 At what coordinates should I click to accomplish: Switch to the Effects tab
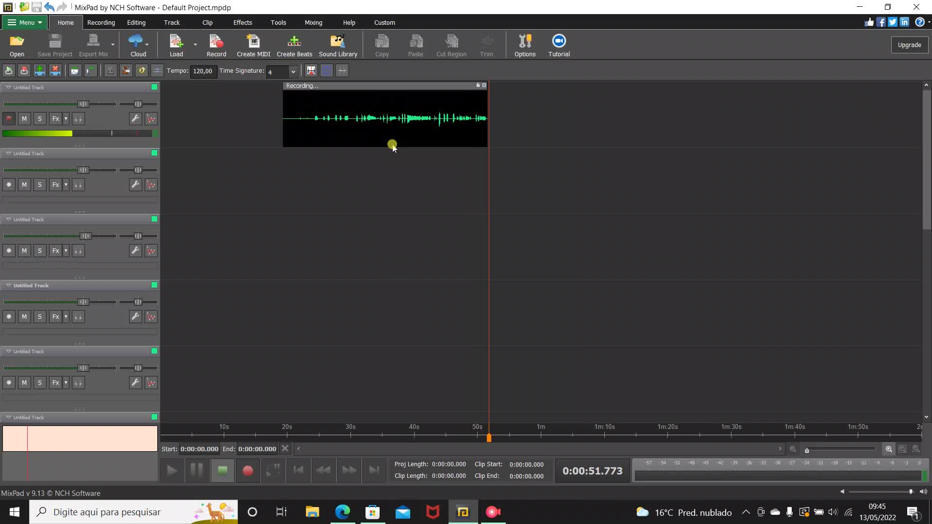pos(242,22)
